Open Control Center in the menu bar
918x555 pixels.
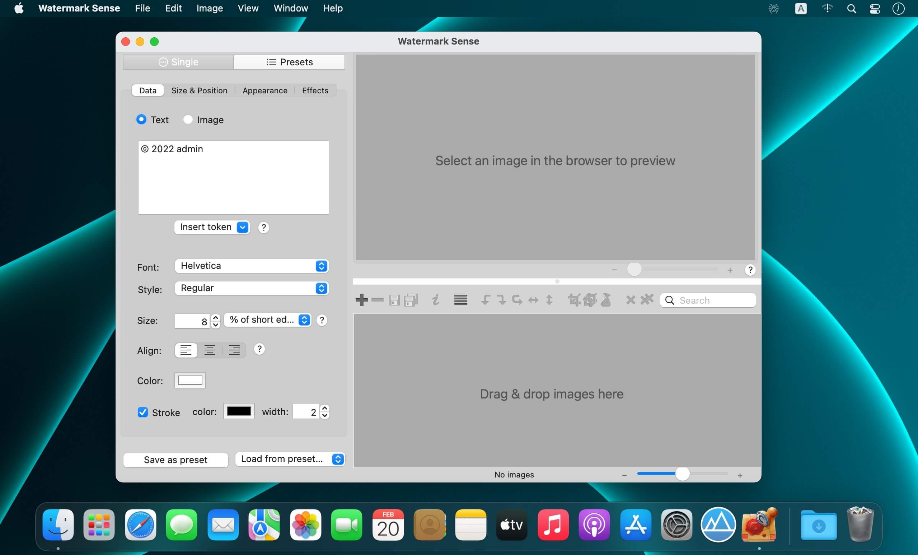click(x=875, y=9)
